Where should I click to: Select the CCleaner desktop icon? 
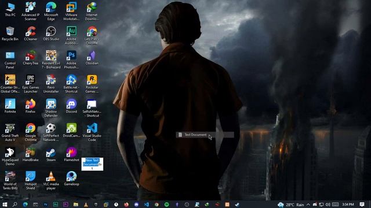tap(31, 34)
